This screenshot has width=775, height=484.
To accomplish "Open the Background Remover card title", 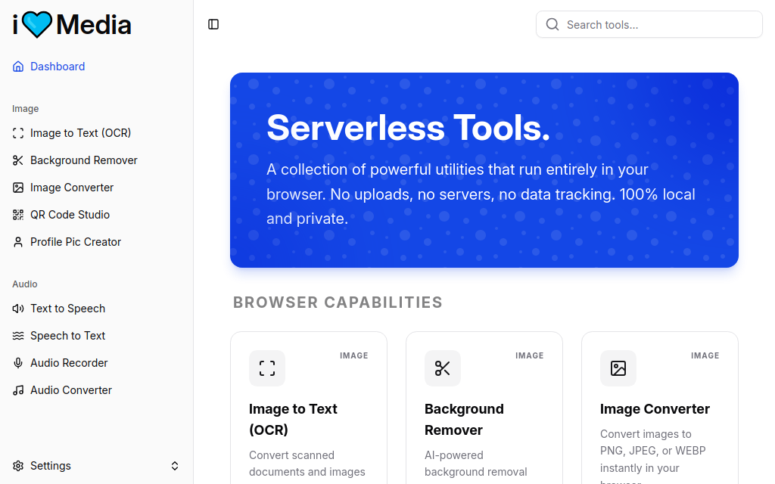I will coord(464,419).
